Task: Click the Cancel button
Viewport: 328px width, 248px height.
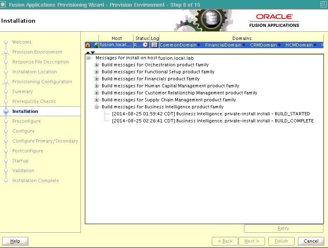Action: click(x=311, y=241)
